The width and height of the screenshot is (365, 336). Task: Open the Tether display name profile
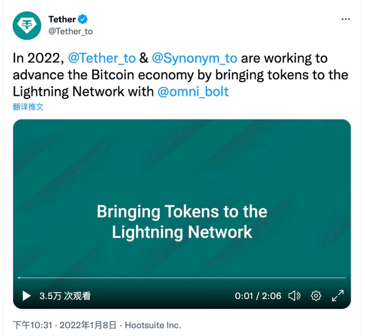click(62, 19)
